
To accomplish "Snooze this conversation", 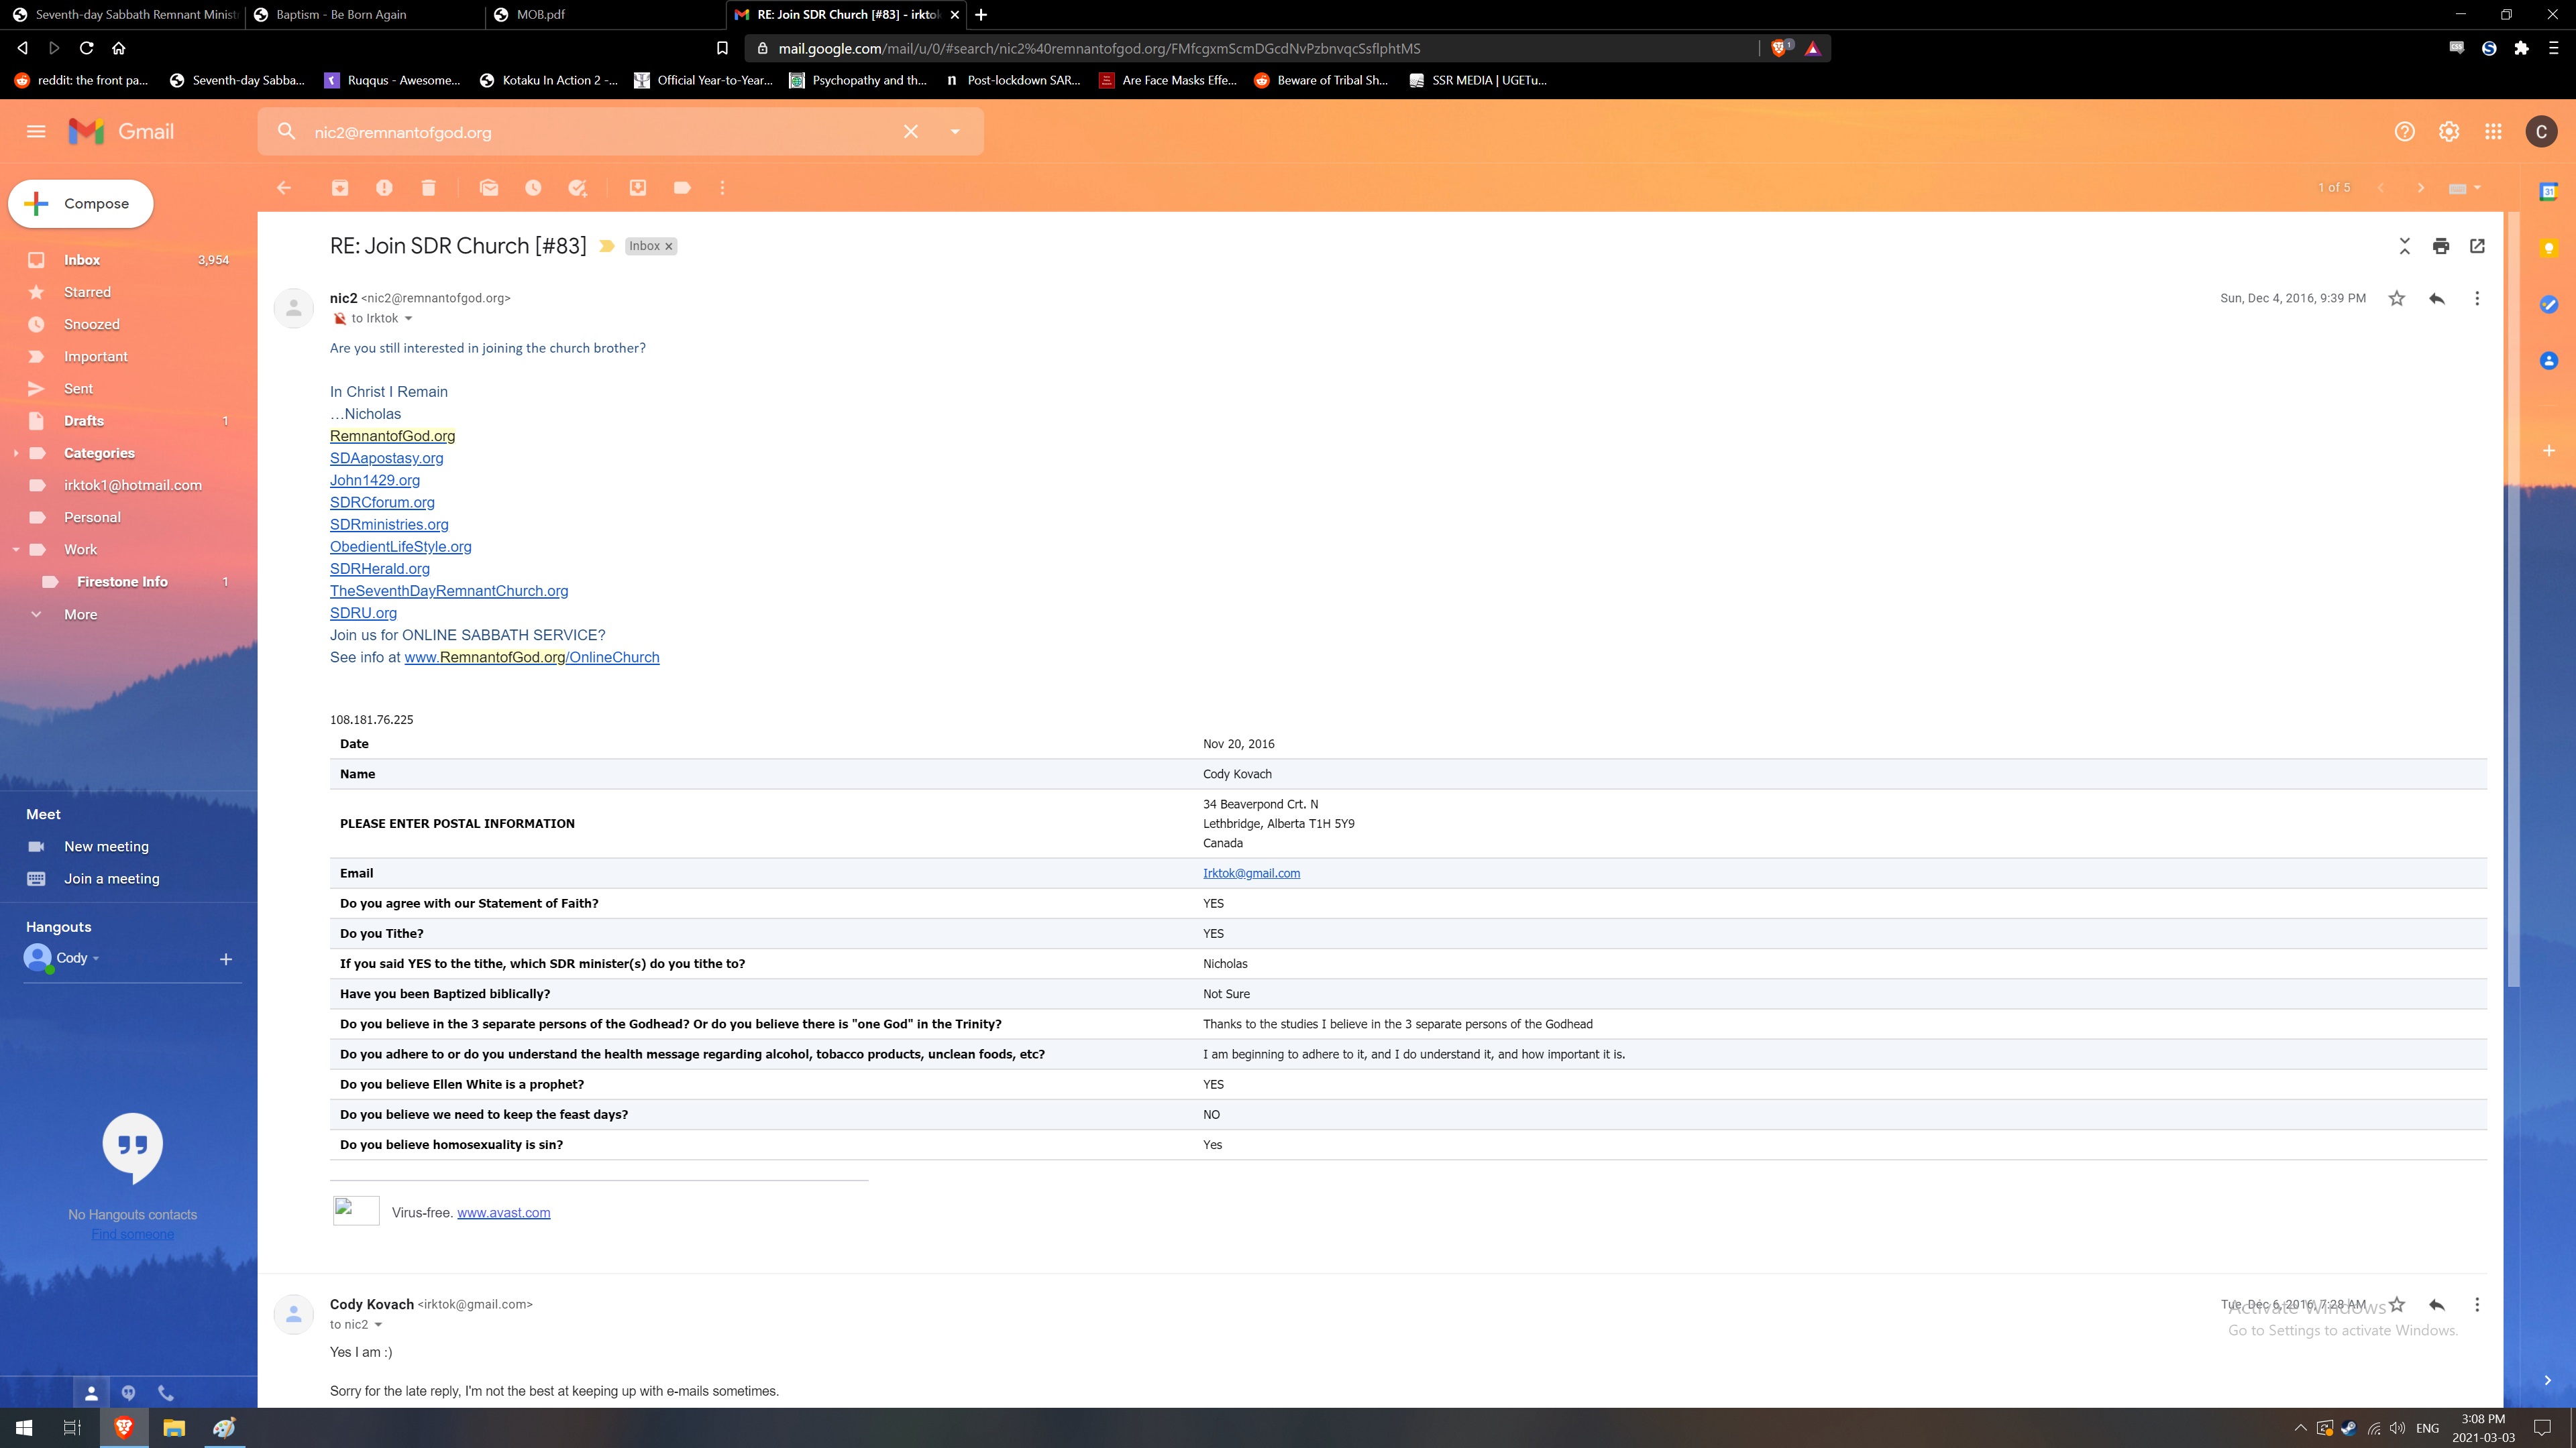I will coord(533,188).
